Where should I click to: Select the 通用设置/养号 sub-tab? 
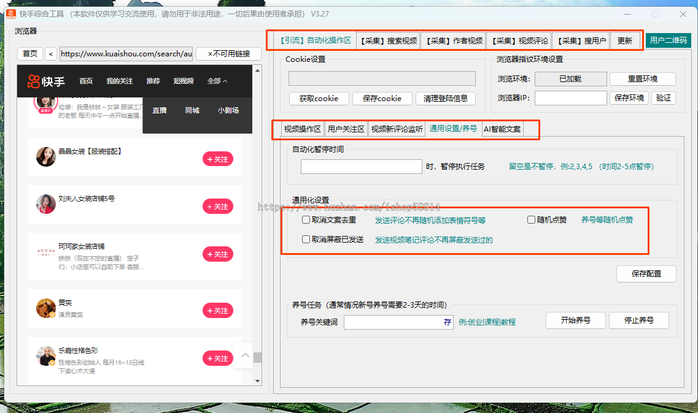pyautogui.click(x=453, y=129)
